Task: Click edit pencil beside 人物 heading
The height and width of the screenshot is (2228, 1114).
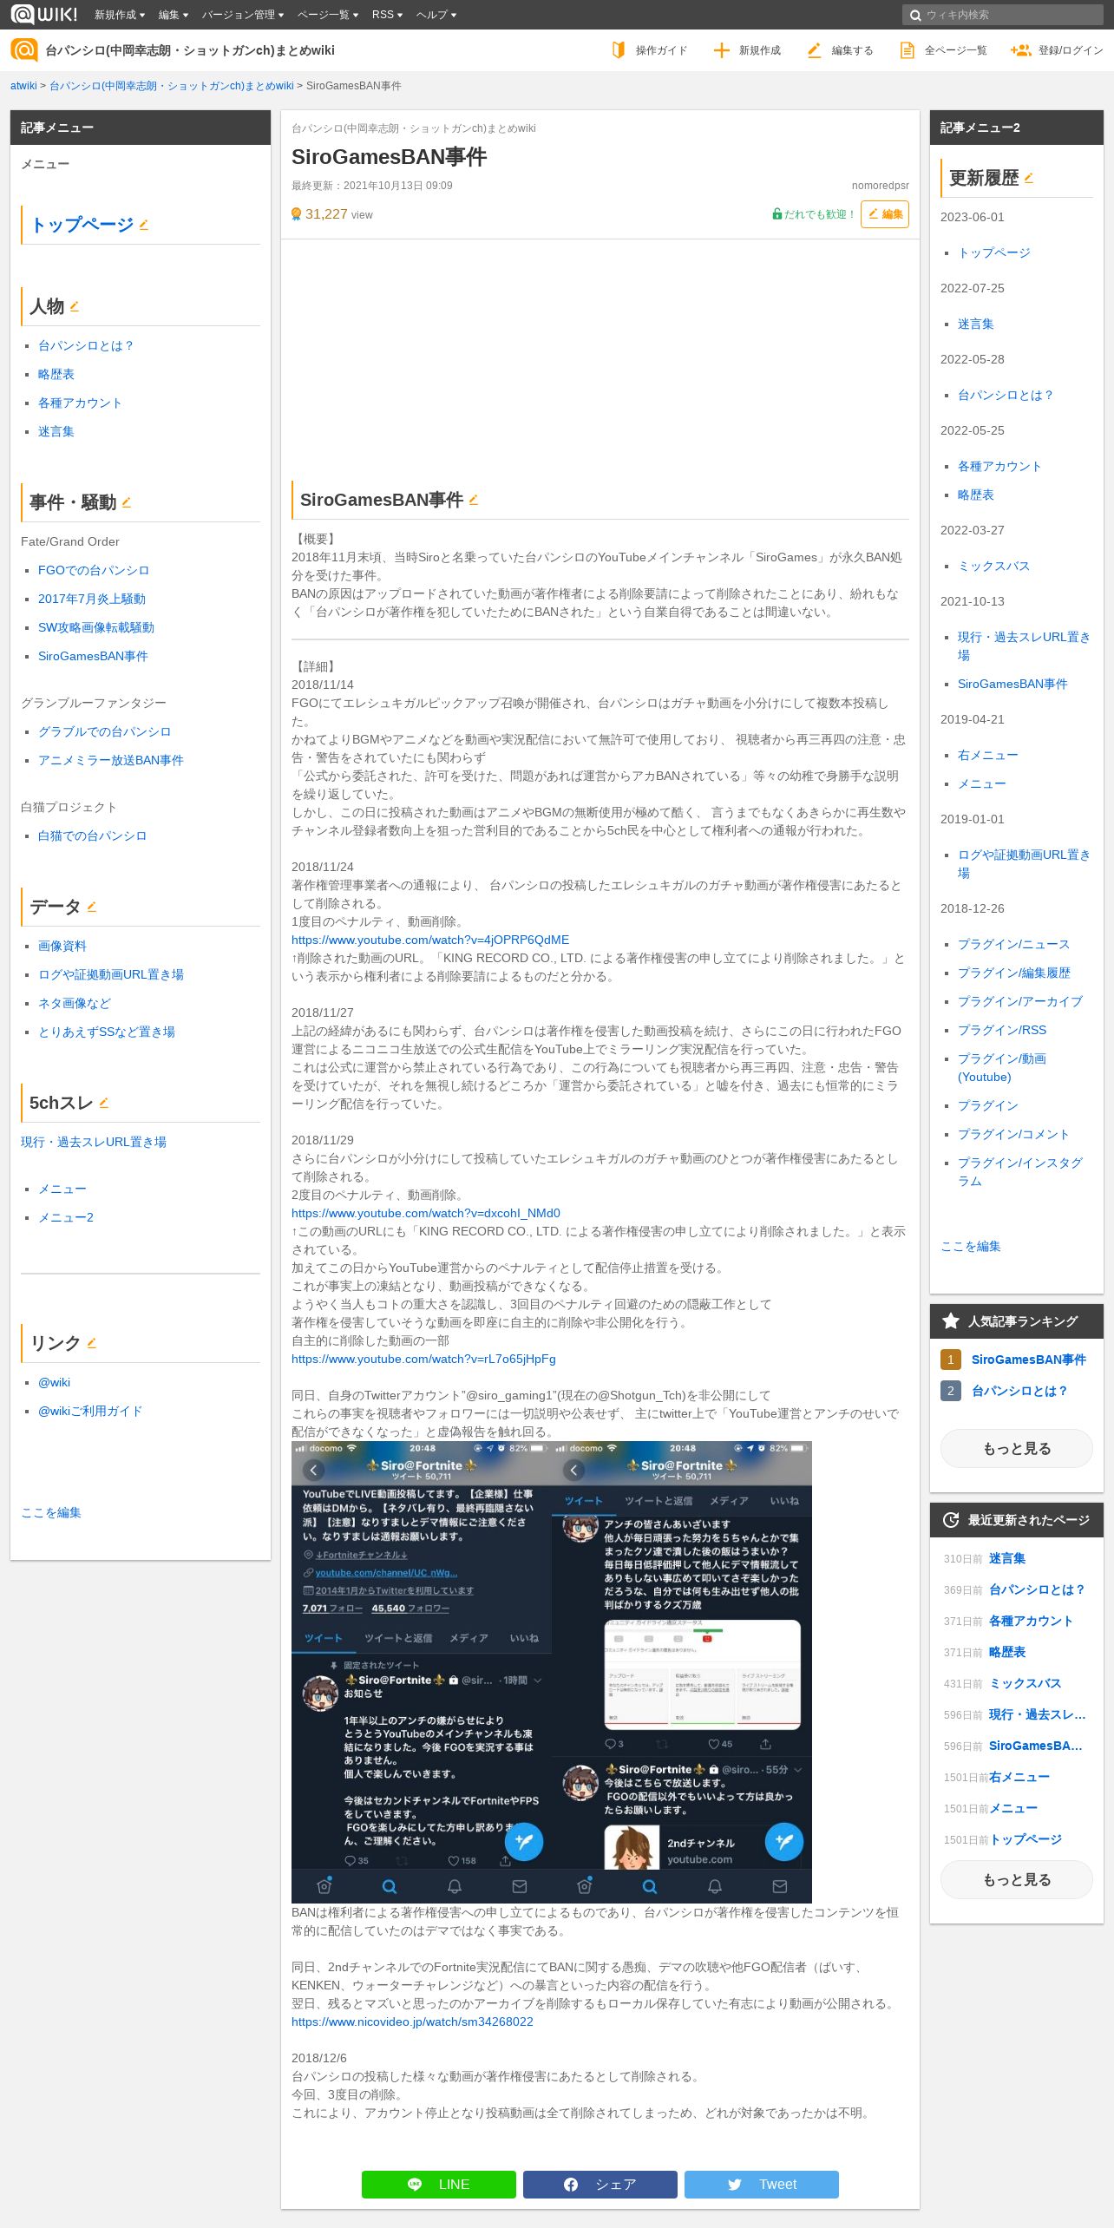Action: click(75, 306)
